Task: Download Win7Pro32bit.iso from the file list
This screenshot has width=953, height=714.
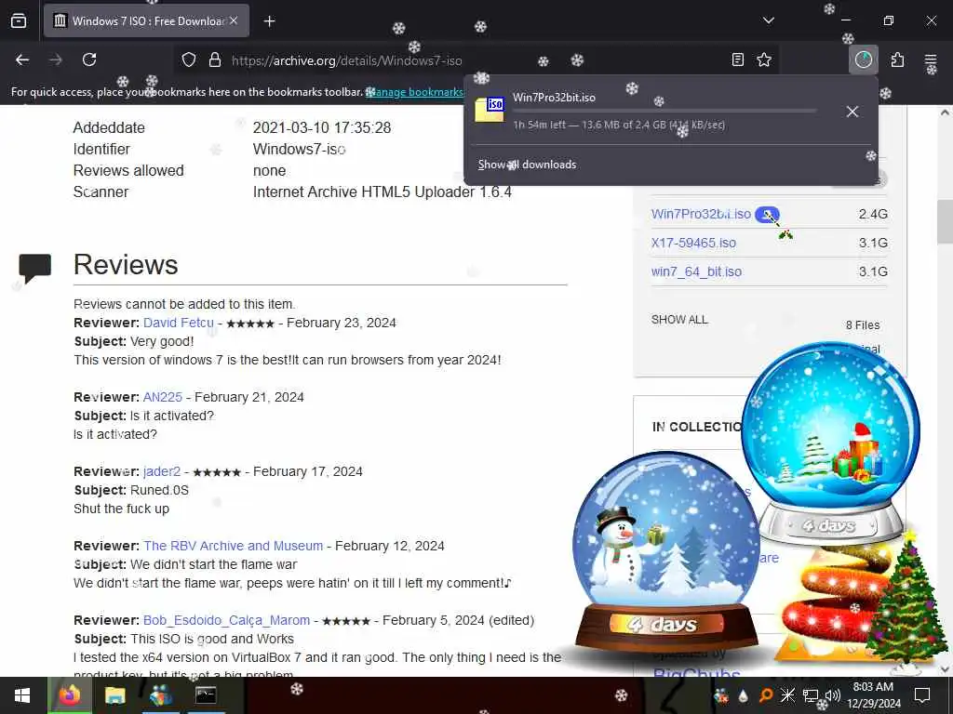Action: [701, 215]
